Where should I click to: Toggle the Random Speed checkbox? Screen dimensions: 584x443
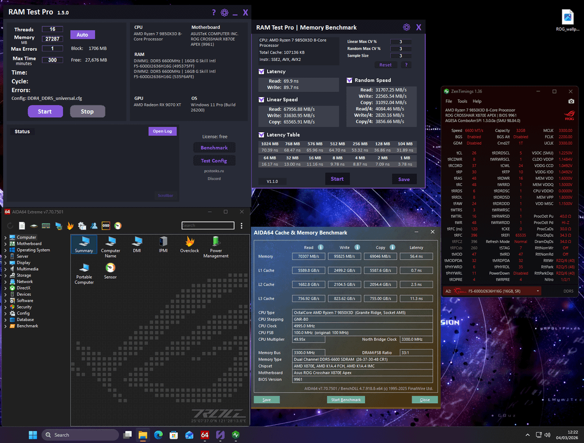(x=350, y=80)
